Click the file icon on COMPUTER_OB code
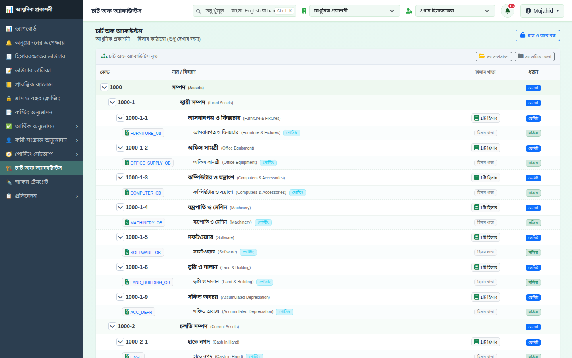 (x=127, y=193)
